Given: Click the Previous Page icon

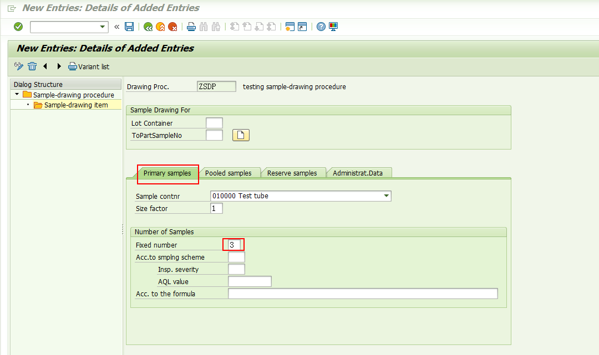Looking at the screenshot, I should [x=247, y=27].
